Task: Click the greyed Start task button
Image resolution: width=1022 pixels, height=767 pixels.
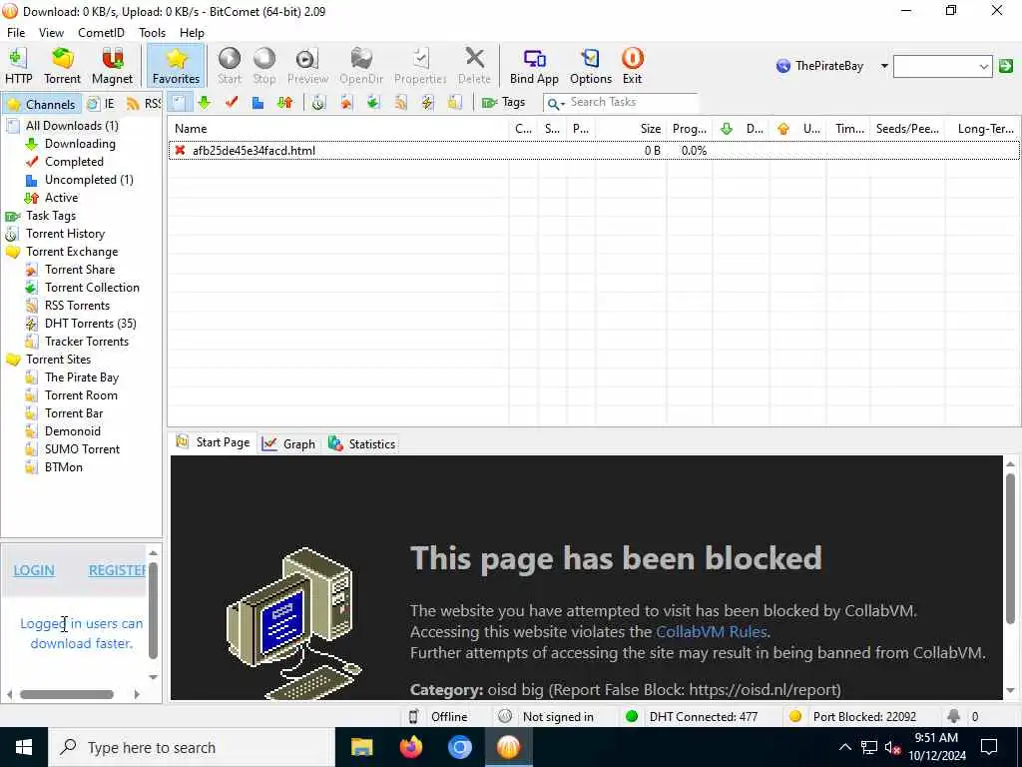Action: pyautogui.click(x=230, y=66)
